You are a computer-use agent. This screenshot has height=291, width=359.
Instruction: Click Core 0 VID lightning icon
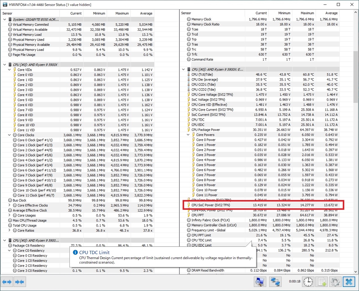pos(15,75)
